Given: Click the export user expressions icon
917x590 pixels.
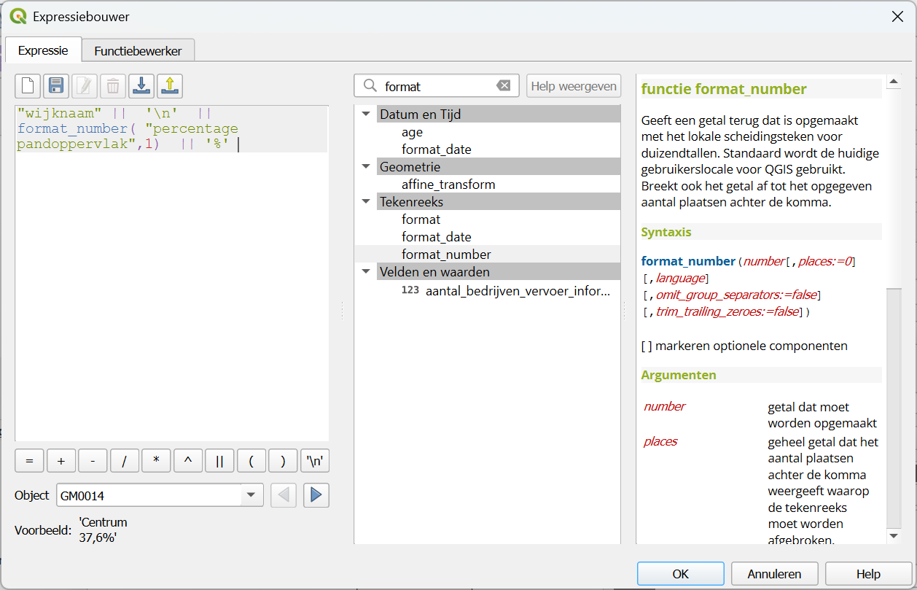Looking at the screenshot, I should coord(169,86).
